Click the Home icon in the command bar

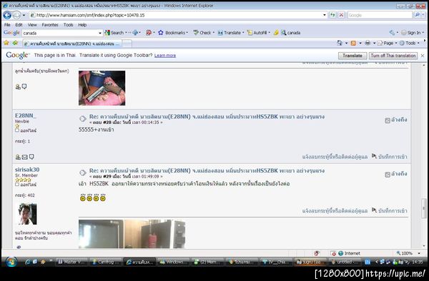click(x=340, y=43)
